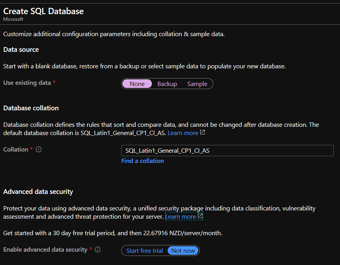Choose Backup as existing data source
340x265 pixels.
click(167, 84)
